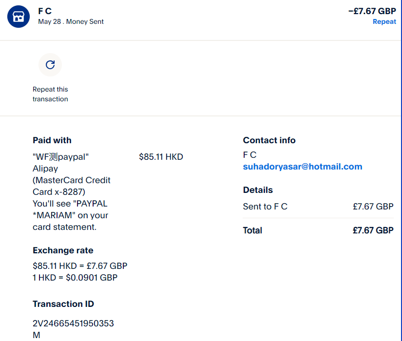Click the Total £7.67 GBP amount
This screenshot has width=402, height=341.
[x=373, y=230]
